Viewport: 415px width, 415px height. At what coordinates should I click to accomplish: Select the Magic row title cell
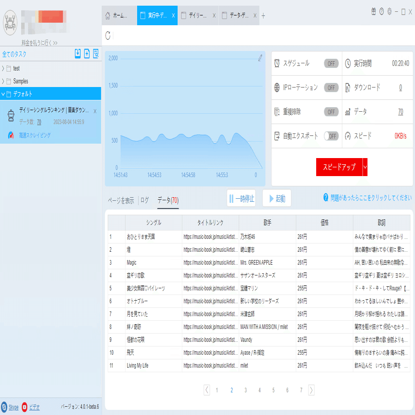[x=153, y=263]
